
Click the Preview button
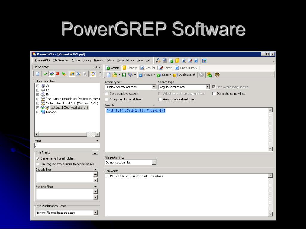click(x=147, y=75)
